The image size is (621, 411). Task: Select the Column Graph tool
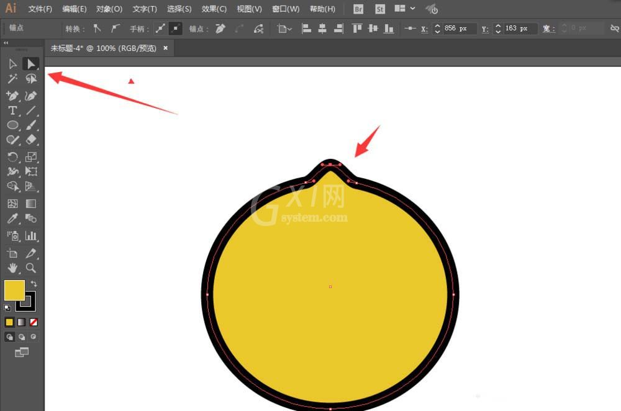coord(31,235)
